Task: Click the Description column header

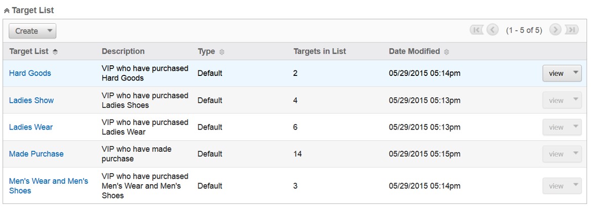Action: click(123, 51)
